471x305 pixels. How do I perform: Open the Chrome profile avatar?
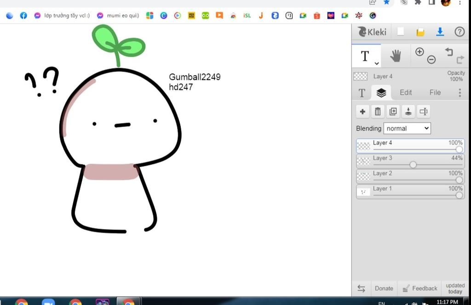click(446, 2)
